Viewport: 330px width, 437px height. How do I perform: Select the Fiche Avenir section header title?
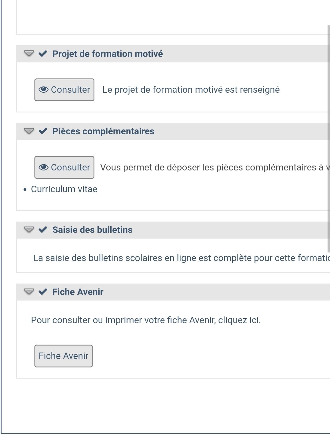78,292
